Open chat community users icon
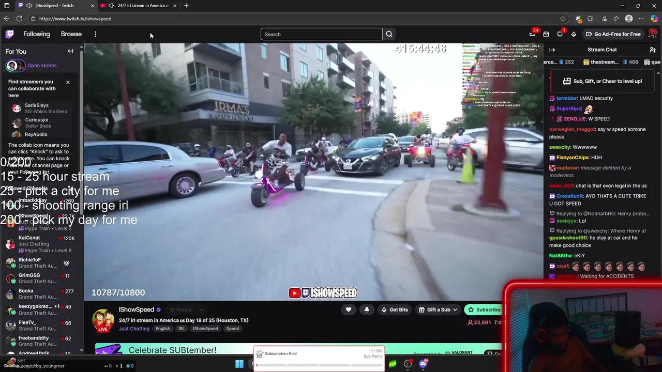 point(653,50)
